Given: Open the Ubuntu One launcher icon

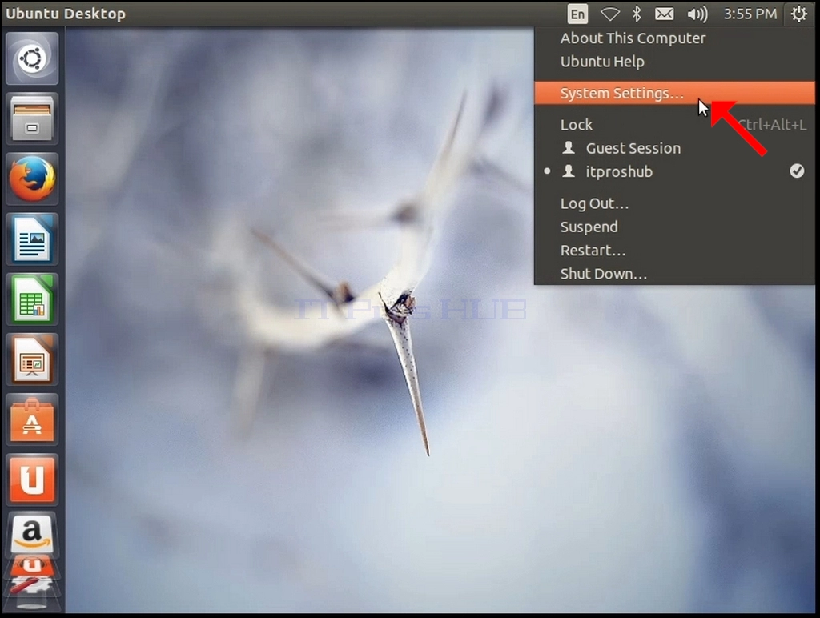Looking at the screenshot, I should [32, 480].
